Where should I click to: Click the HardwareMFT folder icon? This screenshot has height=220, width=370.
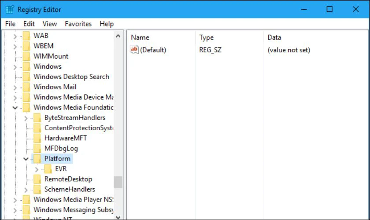click(37, 138)
